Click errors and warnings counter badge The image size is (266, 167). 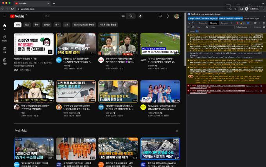pyautogui.click(x=241, y=23)
